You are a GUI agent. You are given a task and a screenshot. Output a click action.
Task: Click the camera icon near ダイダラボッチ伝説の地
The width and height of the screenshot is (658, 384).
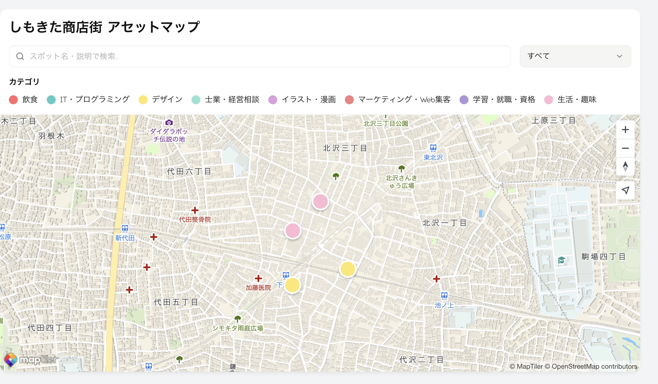[x=170, y=123]
